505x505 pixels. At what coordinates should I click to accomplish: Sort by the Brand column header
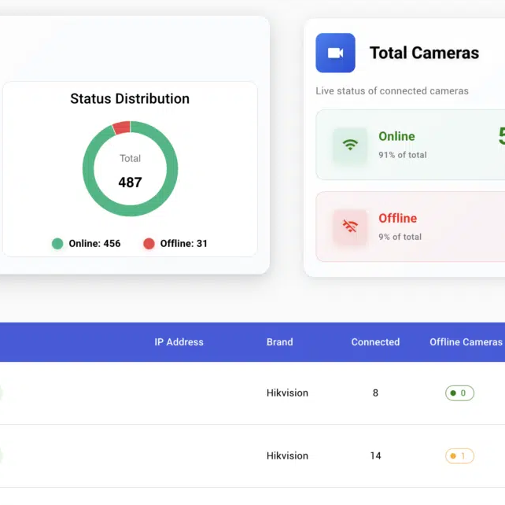(x=279, y=342)
